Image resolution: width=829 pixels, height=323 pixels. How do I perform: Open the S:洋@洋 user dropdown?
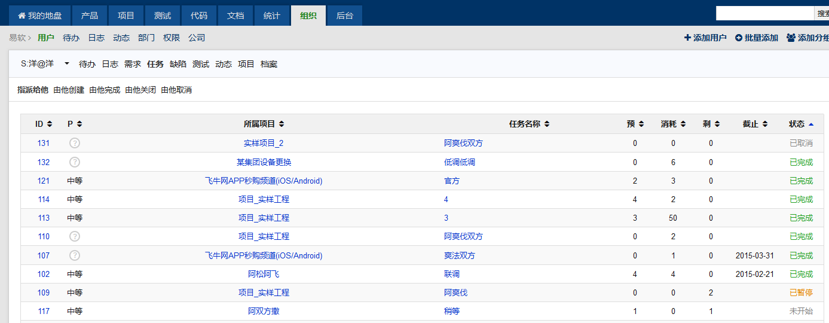[45, 63]
